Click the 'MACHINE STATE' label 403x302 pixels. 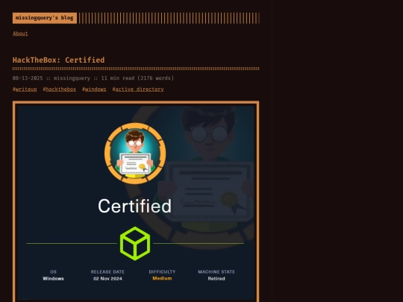point(216,271)
